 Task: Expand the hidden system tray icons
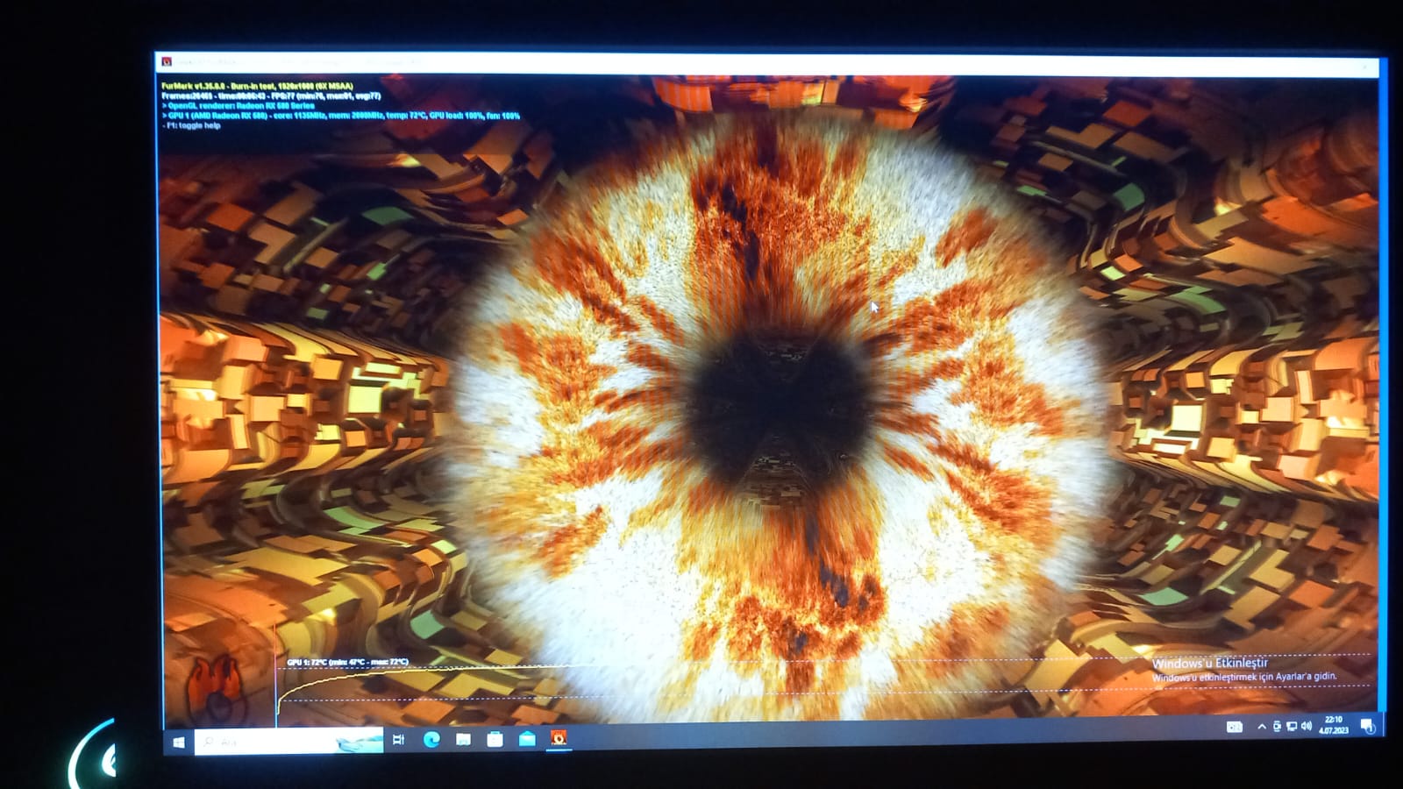point(1262,727)
